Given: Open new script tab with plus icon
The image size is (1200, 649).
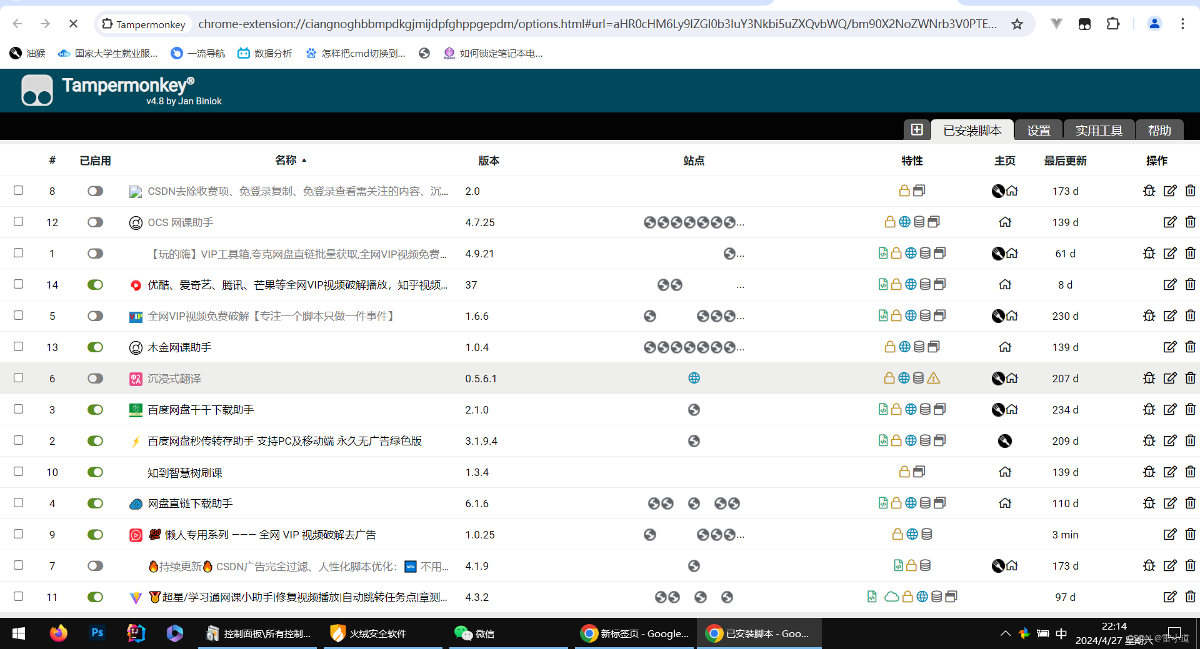Looking at the screenshot, I should [x=916, y=130].
